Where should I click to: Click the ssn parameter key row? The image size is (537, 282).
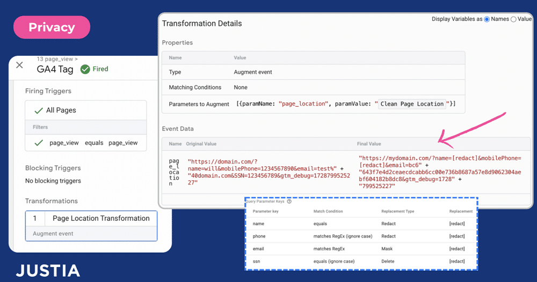[x=361, y=262]
